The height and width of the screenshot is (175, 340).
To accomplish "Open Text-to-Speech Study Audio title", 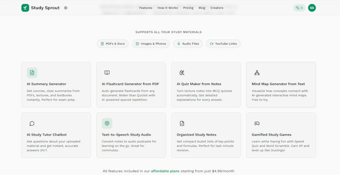I will pos(126,135).
